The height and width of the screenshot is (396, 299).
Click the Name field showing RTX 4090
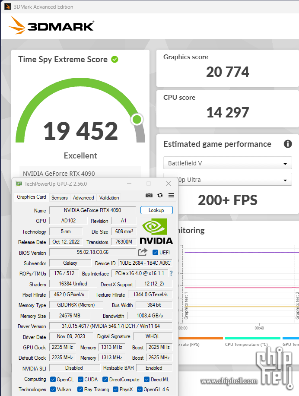tap(92, 210)
